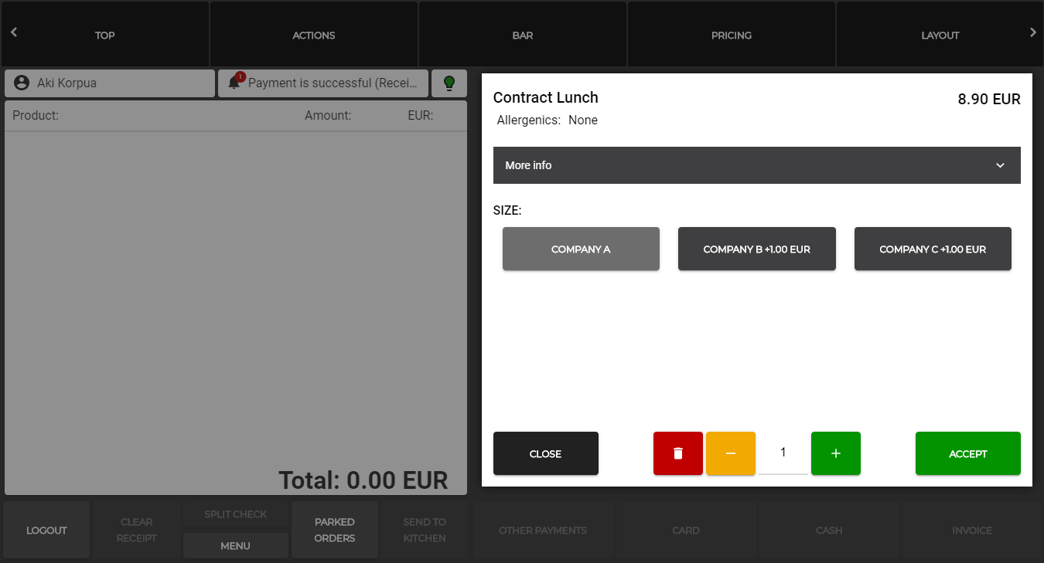Decrease quantity with the yellow minus icon

[x=730, y=453]
